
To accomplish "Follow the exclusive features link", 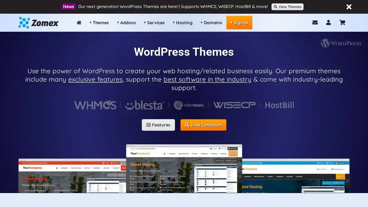I will point(95,79).
